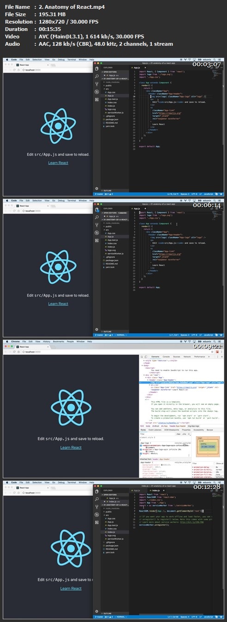Open Debug icon in the 00:03:07 frame

[97, 92]
